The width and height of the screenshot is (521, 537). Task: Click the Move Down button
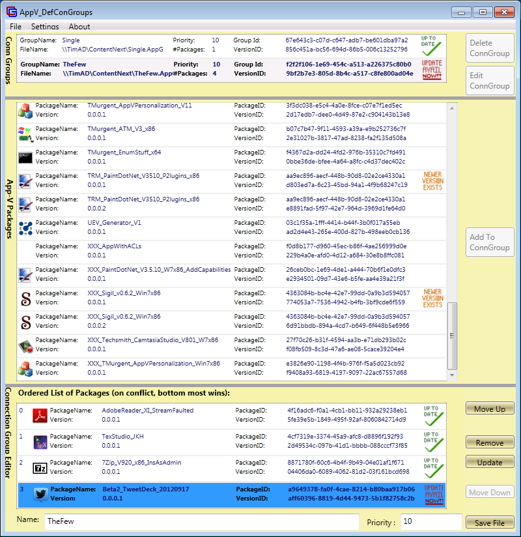tap(490, 492)
